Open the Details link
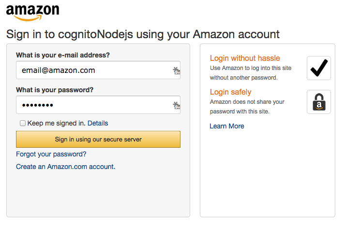 98,123
